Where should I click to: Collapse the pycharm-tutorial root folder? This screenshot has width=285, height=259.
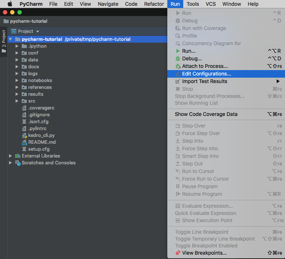coord(11,39)
